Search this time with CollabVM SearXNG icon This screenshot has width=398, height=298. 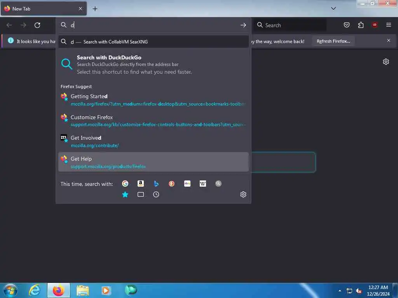(x=218, y=184)
